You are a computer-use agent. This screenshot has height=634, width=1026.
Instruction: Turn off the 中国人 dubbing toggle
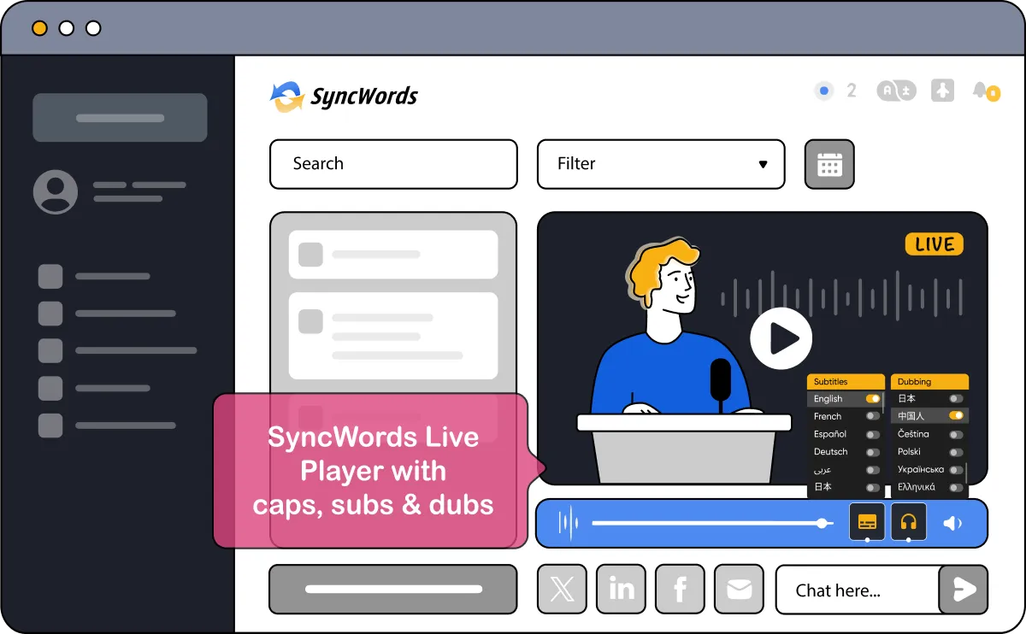957,416
